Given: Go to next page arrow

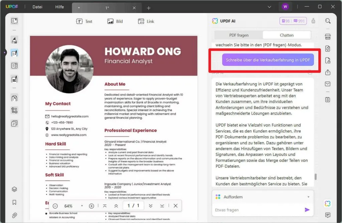Looking at the screenshot, I should pyautogui.click(x=151, y=206).
